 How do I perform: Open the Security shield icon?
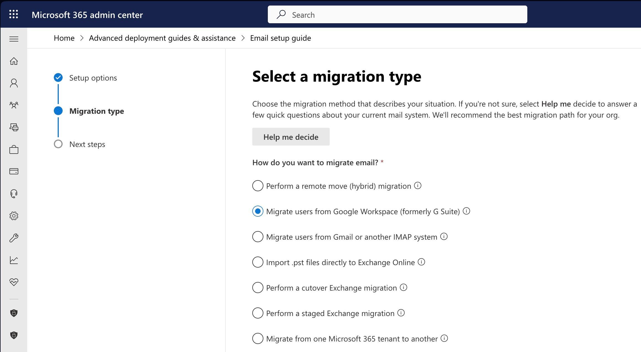[14, 313]
